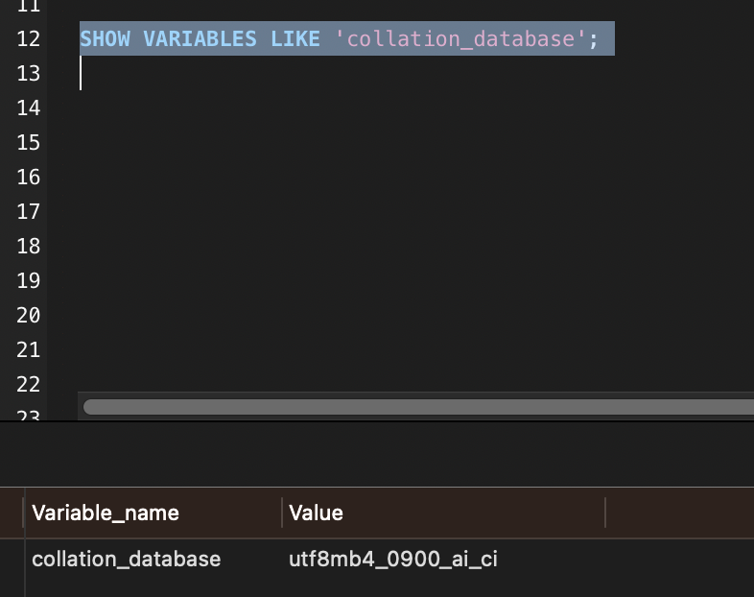Click line number 18 in the gutter
Screen dimensions: 754x597
pos(29,247)
